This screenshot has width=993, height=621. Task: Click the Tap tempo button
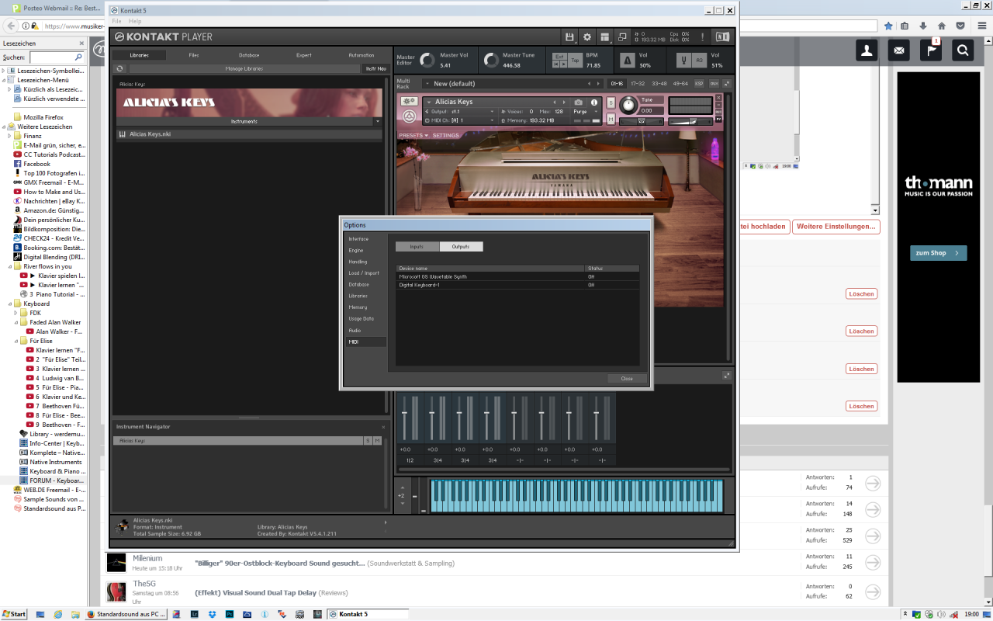[x=575, y=61]
